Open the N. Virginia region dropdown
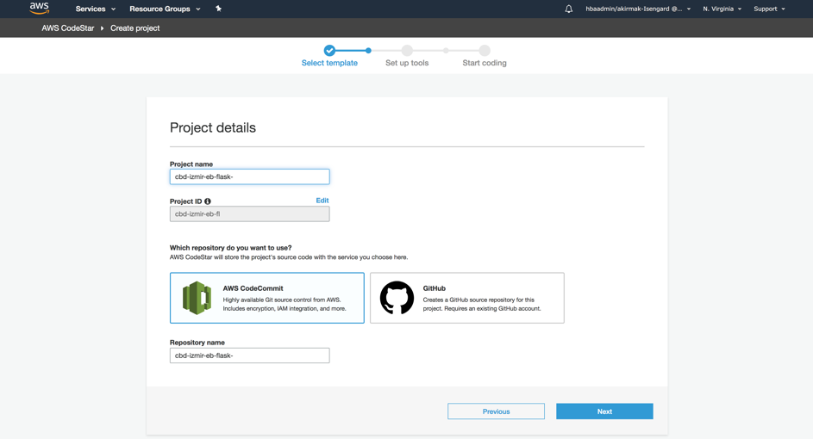This screenshot has width=813, height=439. point(722,9)
